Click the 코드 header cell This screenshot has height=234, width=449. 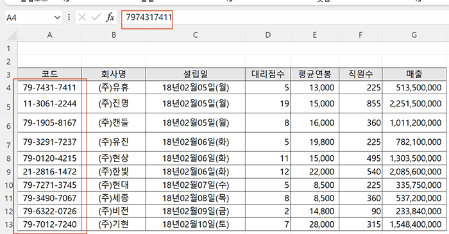tap(49, 74)
